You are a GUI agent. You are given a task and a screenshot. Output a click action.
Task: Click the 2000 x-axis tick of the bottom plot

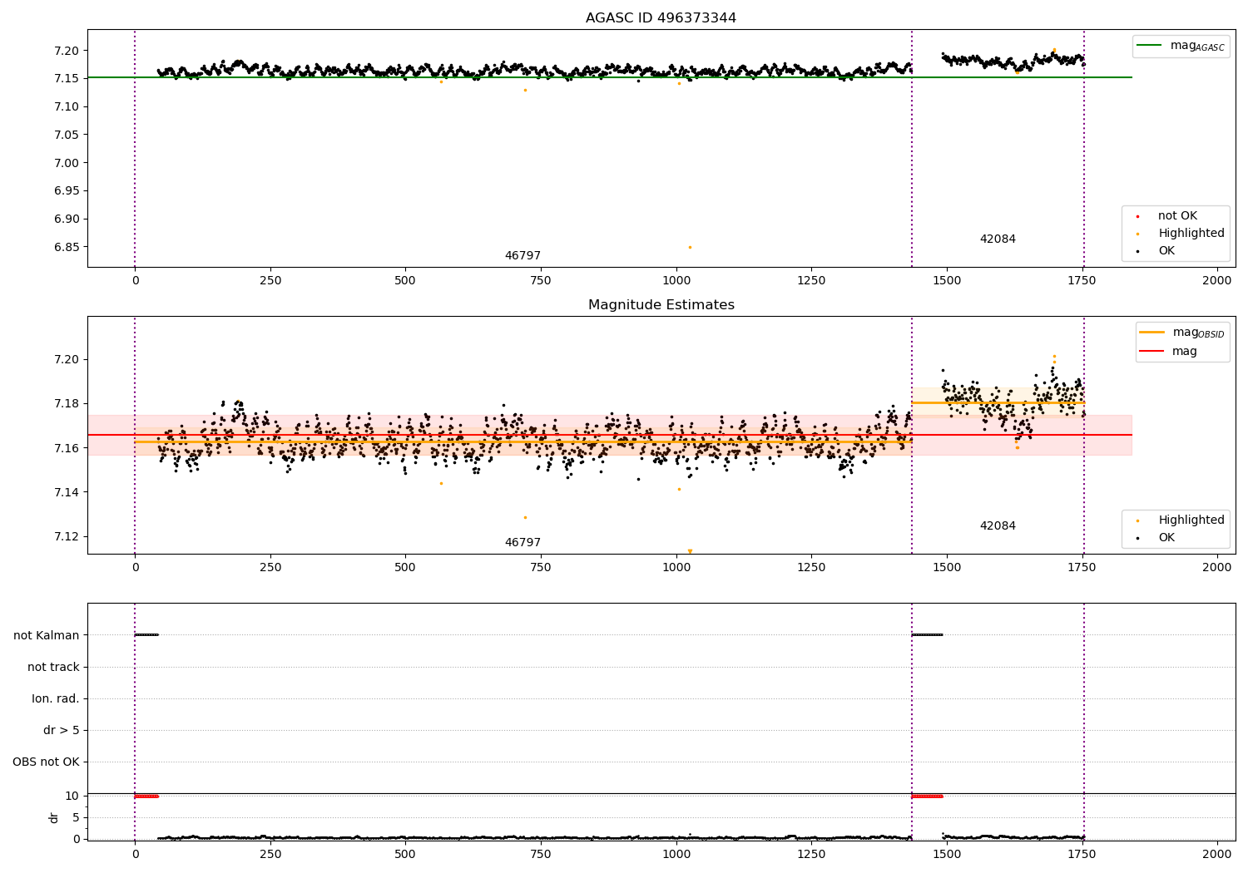pyautogui.click(x=1217, y=855)
